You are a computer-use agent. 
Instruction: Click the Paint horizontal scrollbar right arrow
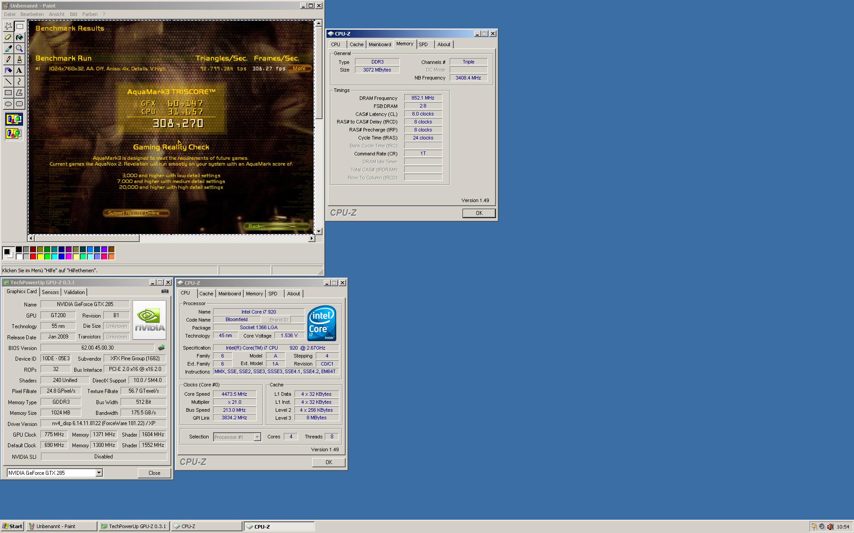(x=311, y=239)
